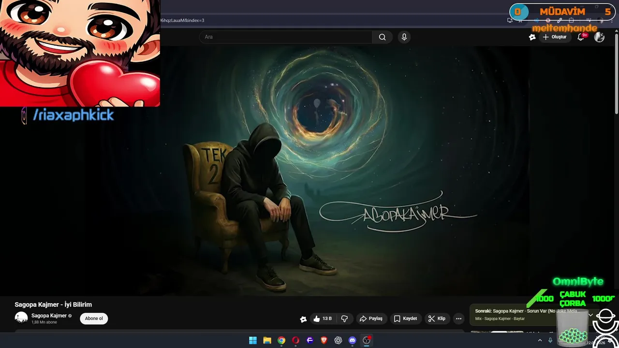
Task: Open ChatGPT app from the taskbar
Action: pos(338,340)
